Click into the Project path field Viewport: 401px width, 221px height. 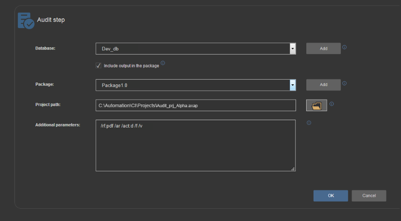(x=196, y=105)
